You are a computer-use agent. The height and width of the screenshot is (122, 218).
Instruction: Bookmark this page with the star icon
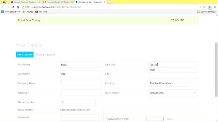click(x=200, y=7)
